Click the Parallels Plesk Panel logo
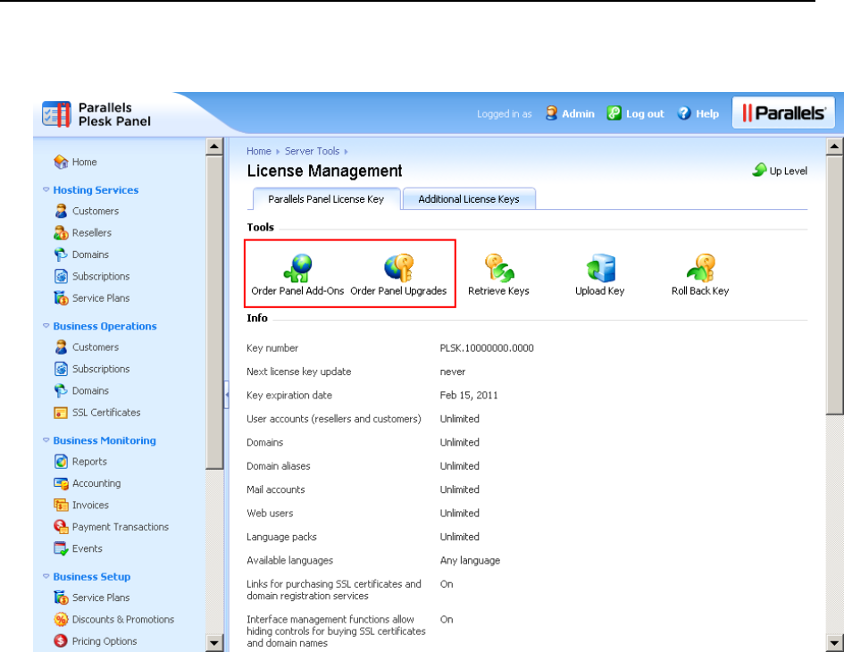 point(96,114)
